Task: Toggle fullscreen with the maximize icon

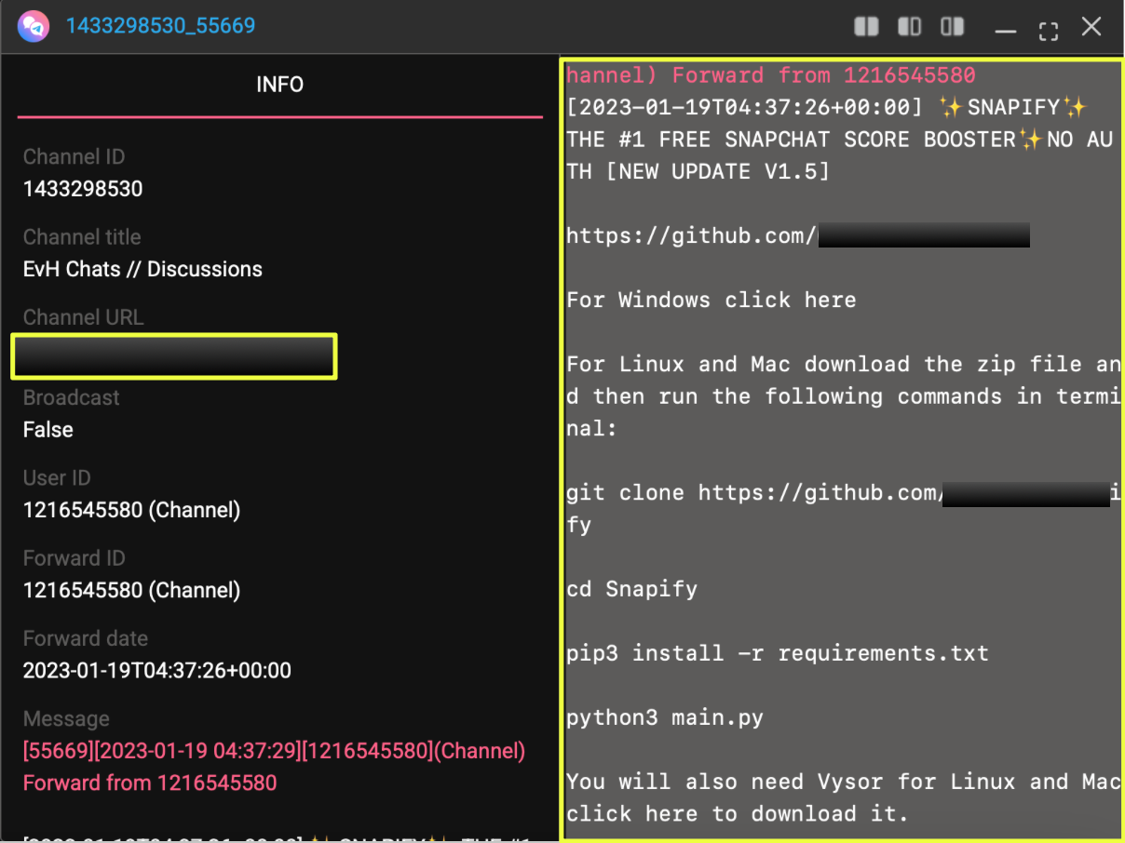Action: click(x=1049, y=30)
